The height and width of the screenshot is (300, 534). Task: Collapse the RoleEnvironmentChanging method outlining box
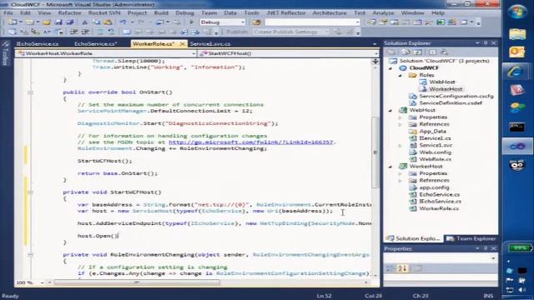click(x=30, y=254)
